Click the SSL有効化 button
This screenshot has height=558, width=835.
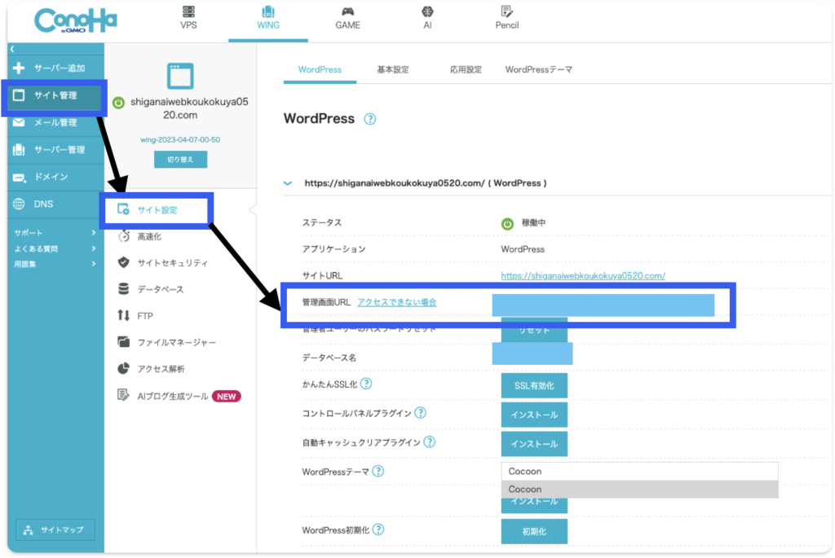coord(533,385)
